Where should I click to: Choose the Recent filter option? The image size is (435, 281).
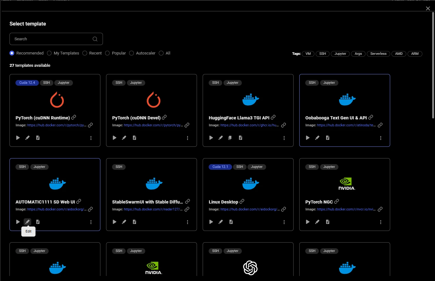[x=85, y=53]
